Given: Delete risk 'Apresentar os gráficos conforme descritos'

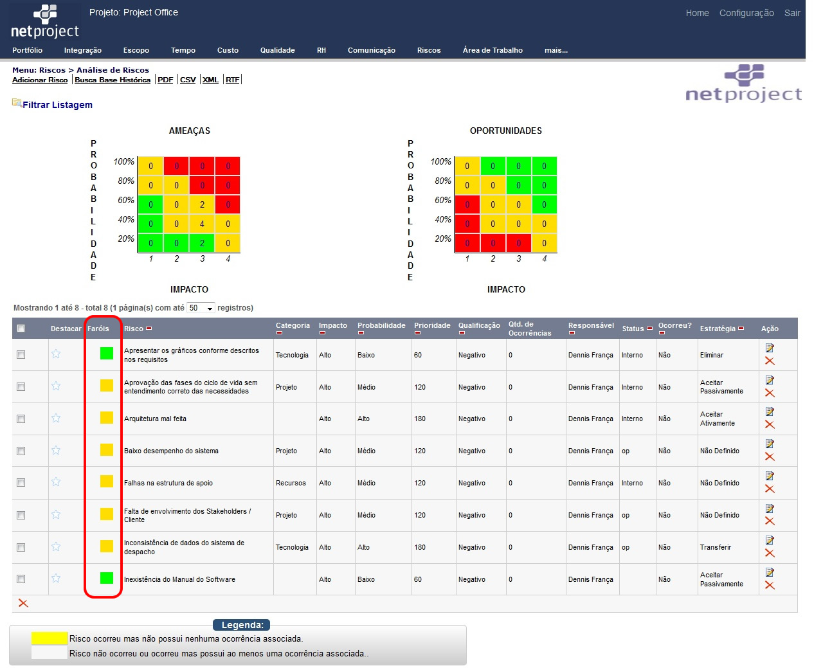Looking at the screenshot, I should tap(770, 361).
